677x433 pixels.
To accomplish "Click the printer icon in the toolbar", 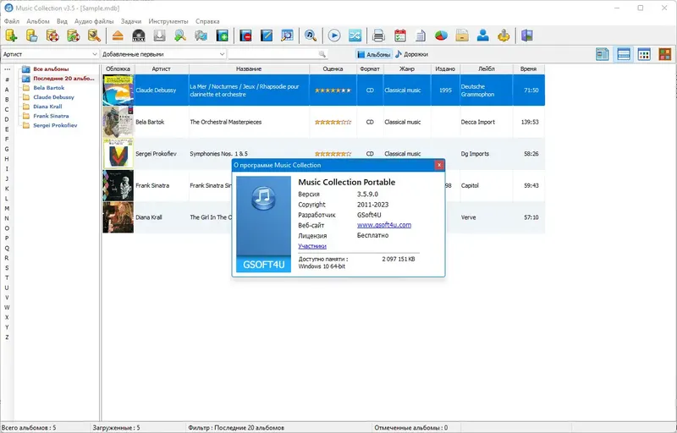I will click(x=378, y=36).
